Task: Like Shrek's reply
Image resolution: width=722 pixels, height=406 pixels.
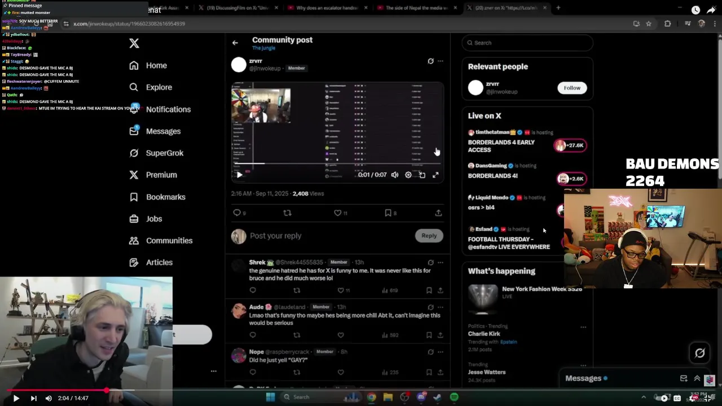Action: point(341,290)
